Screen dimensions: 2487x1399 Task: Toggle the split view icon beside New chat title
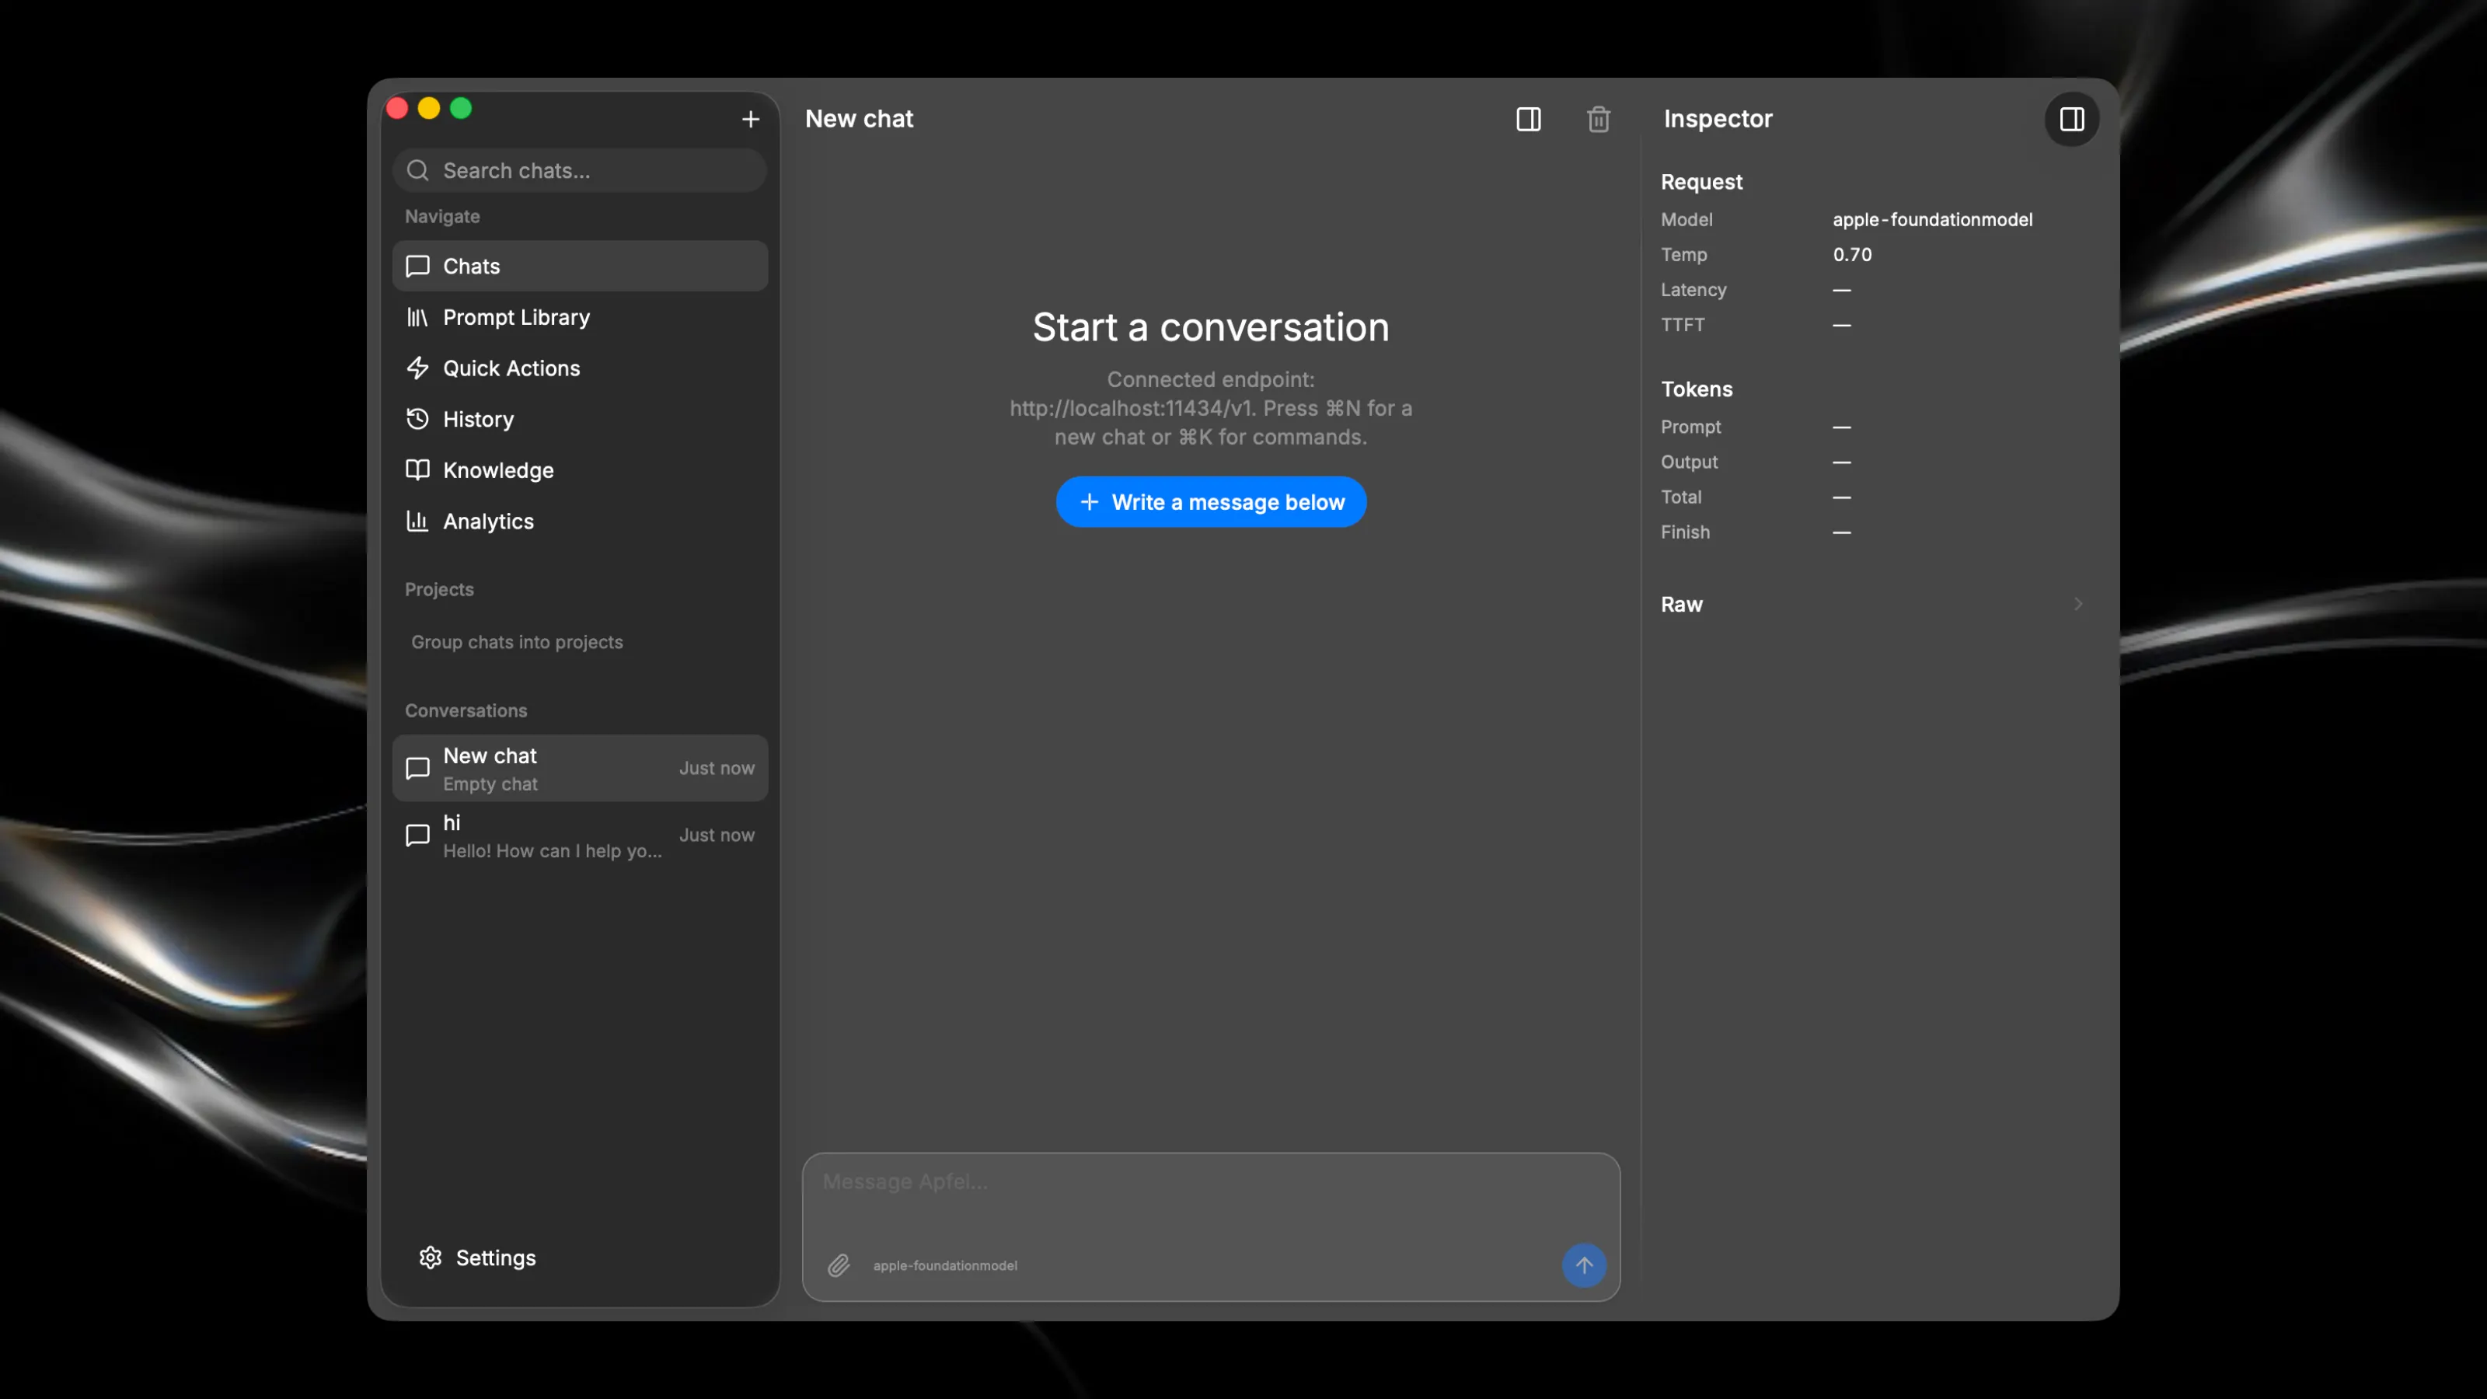point(1528,119)
